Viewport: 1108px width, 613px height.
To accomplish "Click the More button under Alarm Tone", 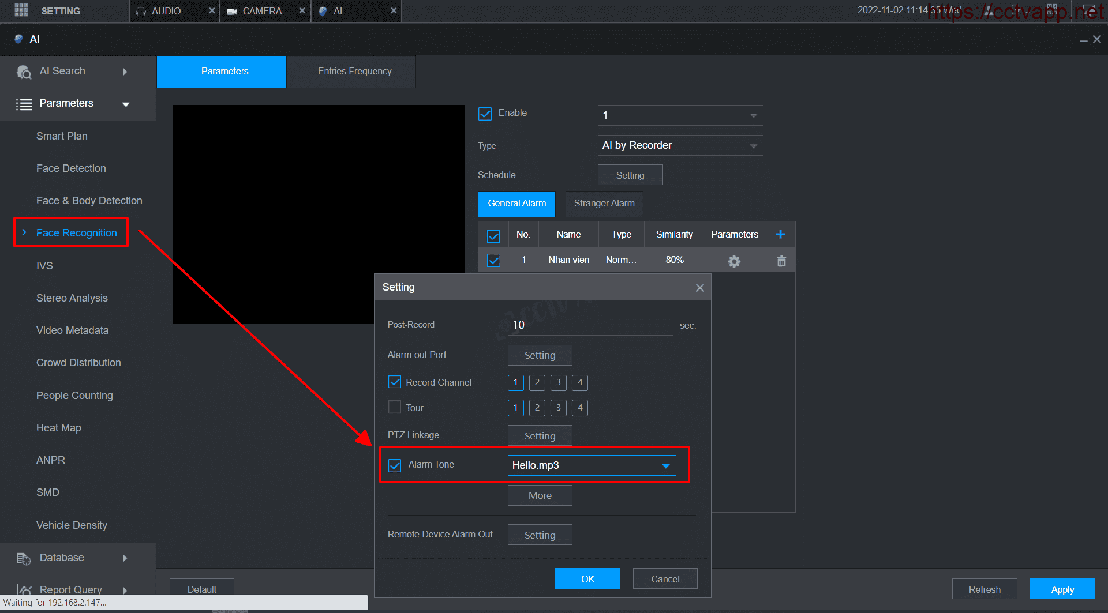I will coord(540,495).
